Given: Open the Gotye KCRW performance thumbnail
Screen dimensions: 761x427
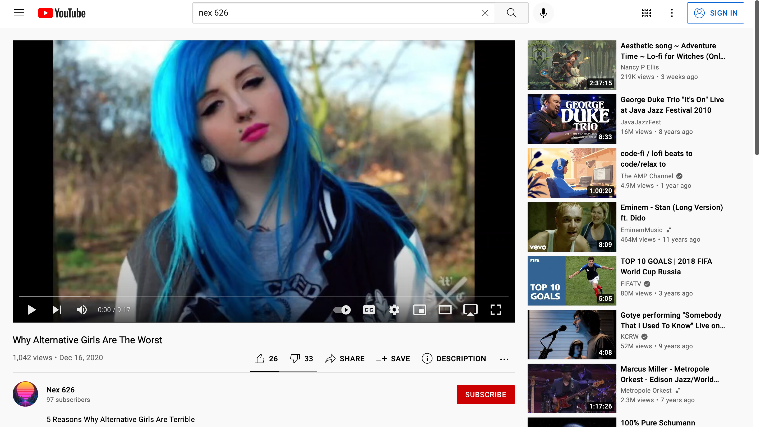Looking at the screenshot, I should tap(572, 334).
